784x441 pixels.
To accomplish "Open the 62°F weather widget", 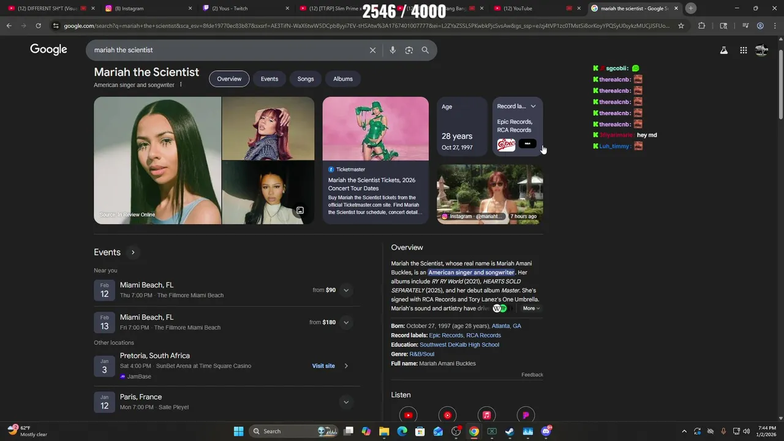I will coord(27,431).
